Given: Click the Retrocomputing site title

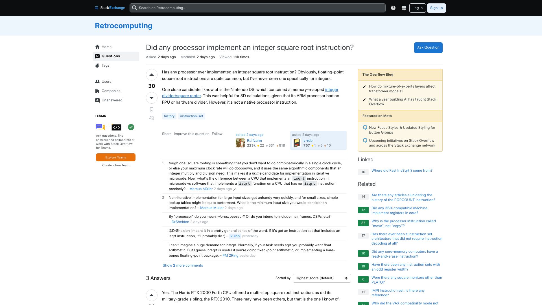Looking at the screenshot, I should [x=124, y=26].
